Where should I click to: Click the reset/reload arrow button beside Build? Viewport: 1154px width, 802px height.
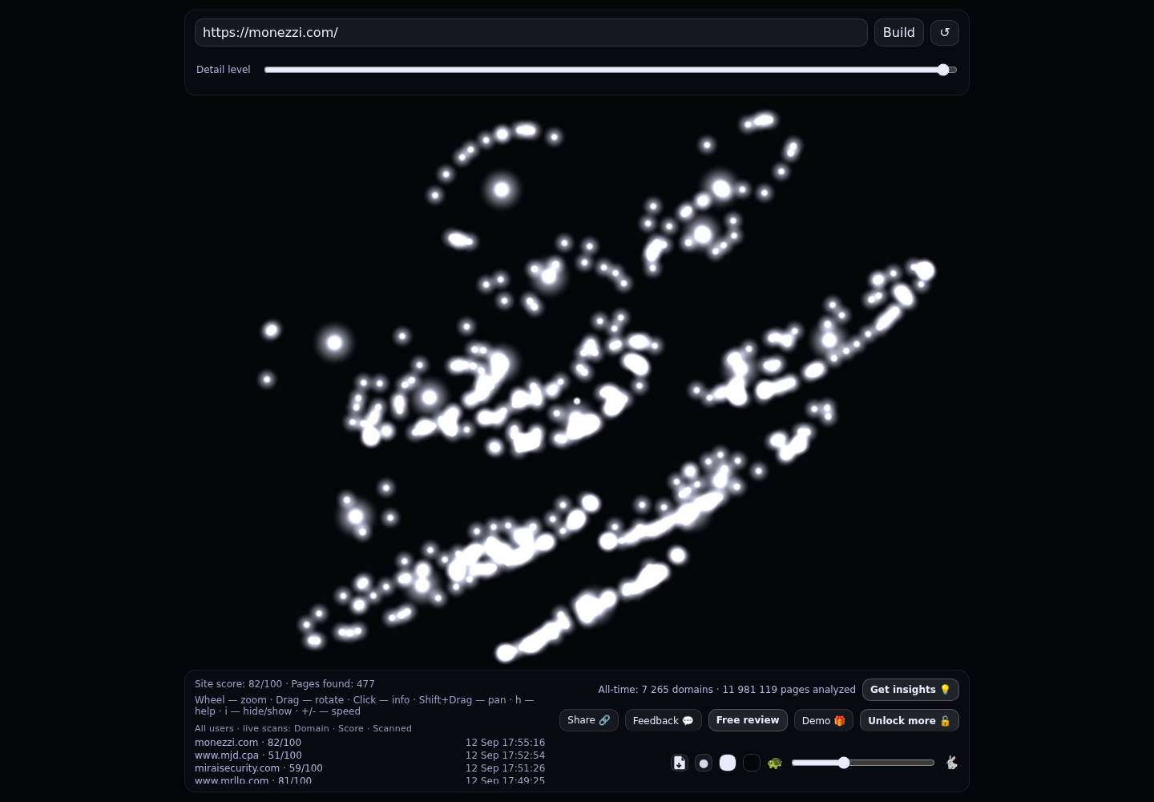coord(945,33)
